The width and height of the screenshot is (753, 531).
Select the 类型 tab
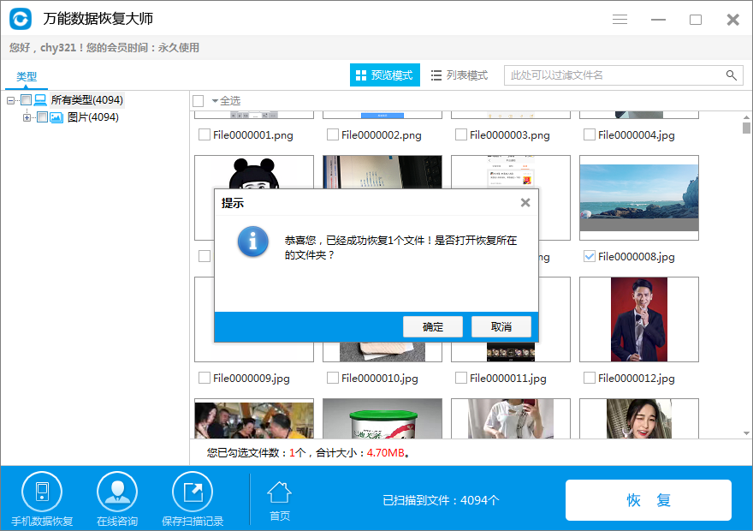27,76
